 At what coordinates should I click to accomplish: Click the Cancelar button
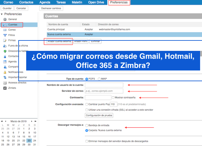(21, 8)
